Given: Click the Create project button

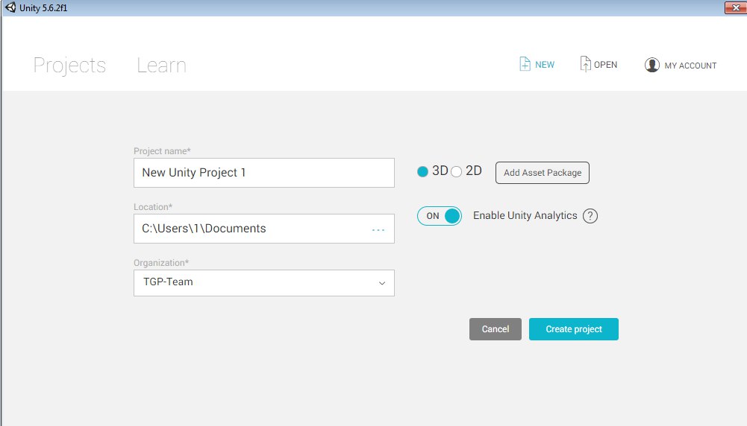Looking at the screenshot, I should pyautogui.click(x=574, y=329).
